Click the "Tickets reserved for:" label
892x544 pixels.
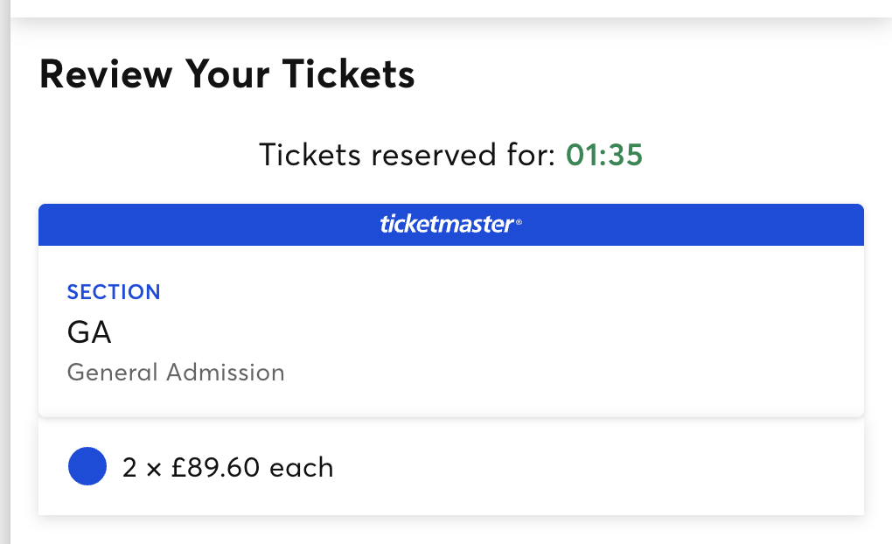408,156
